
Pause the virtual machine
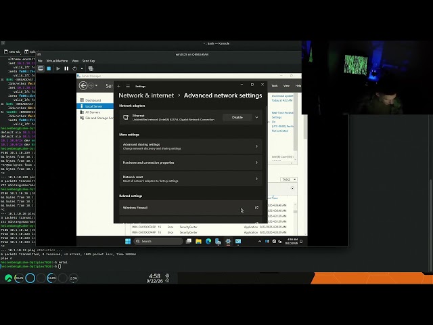click(x=66, y=68)
